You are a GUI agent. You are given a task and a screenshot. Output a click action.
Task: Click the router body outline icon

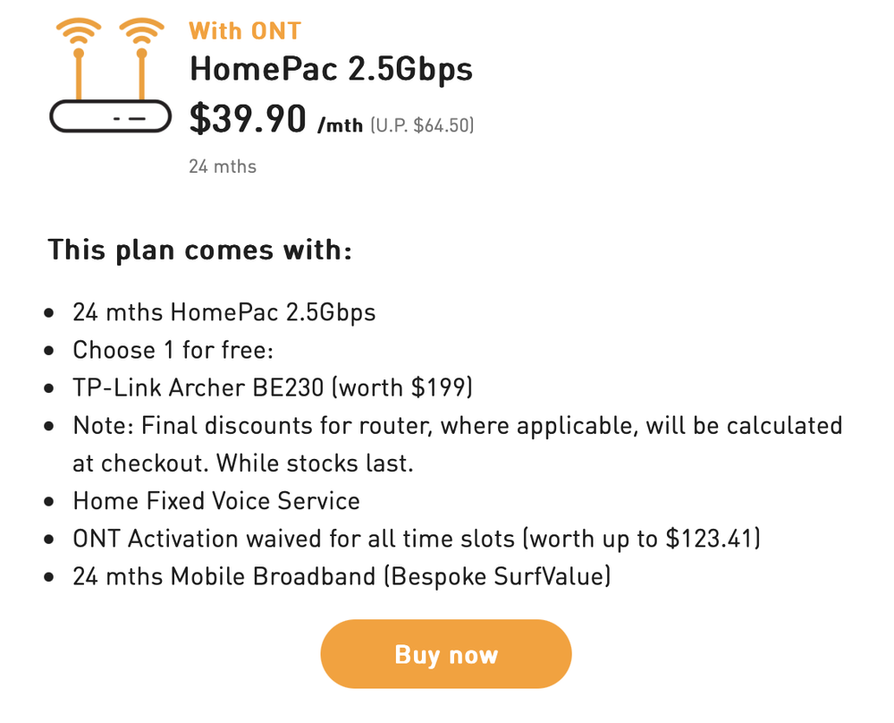(x=111, y=116)
